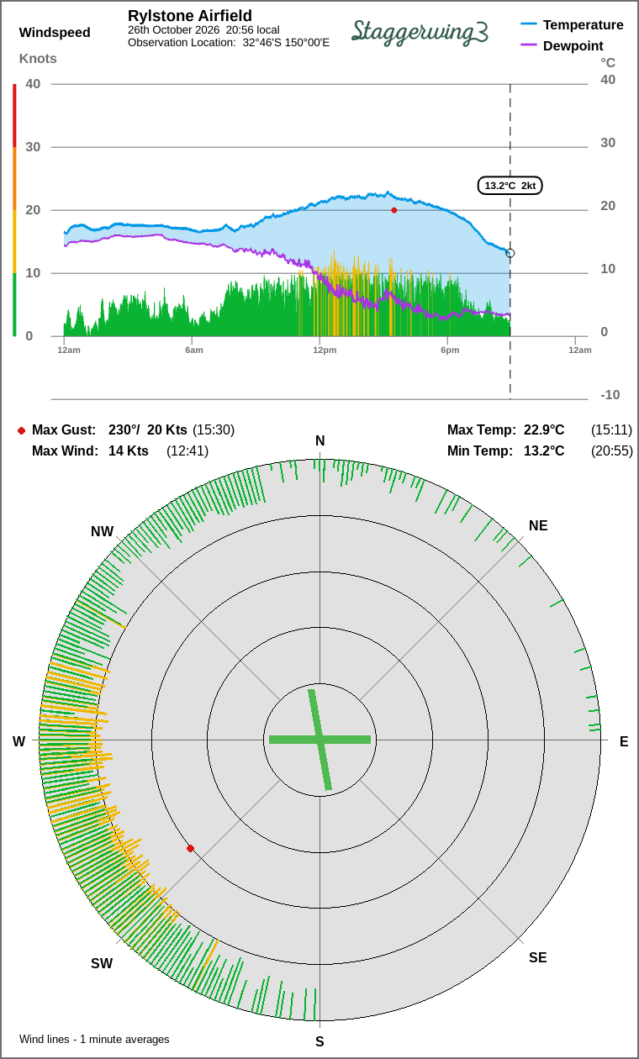
Task: Click the red max gust dot on temperature chart
Action: point(393,210)
